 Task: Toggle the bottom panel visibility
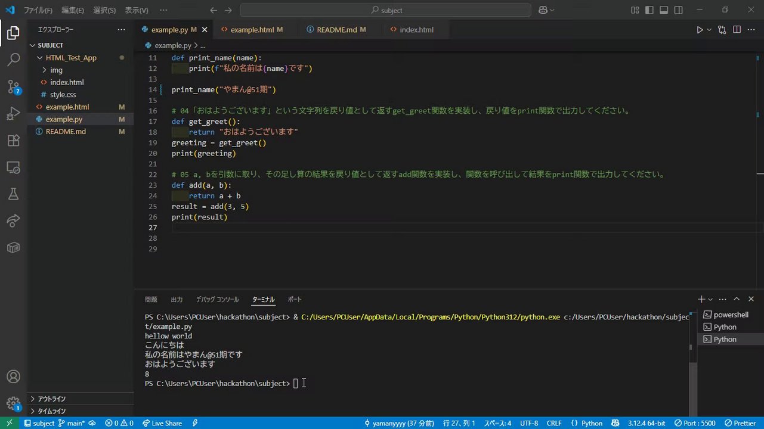664,10
